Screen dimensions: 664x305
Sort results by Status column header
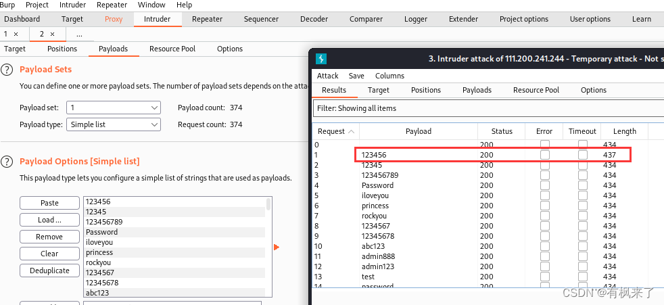click(x=502, y=131)
